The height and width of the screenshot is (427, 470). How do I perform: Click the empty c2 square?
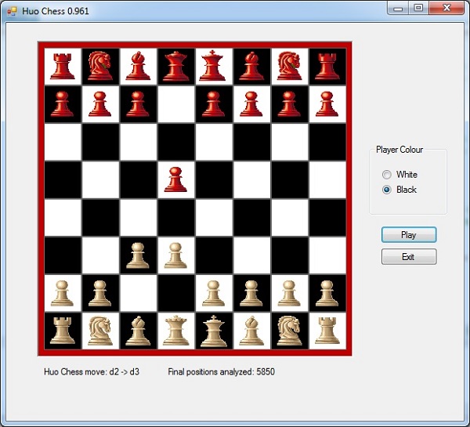click(x=138, y=293)
